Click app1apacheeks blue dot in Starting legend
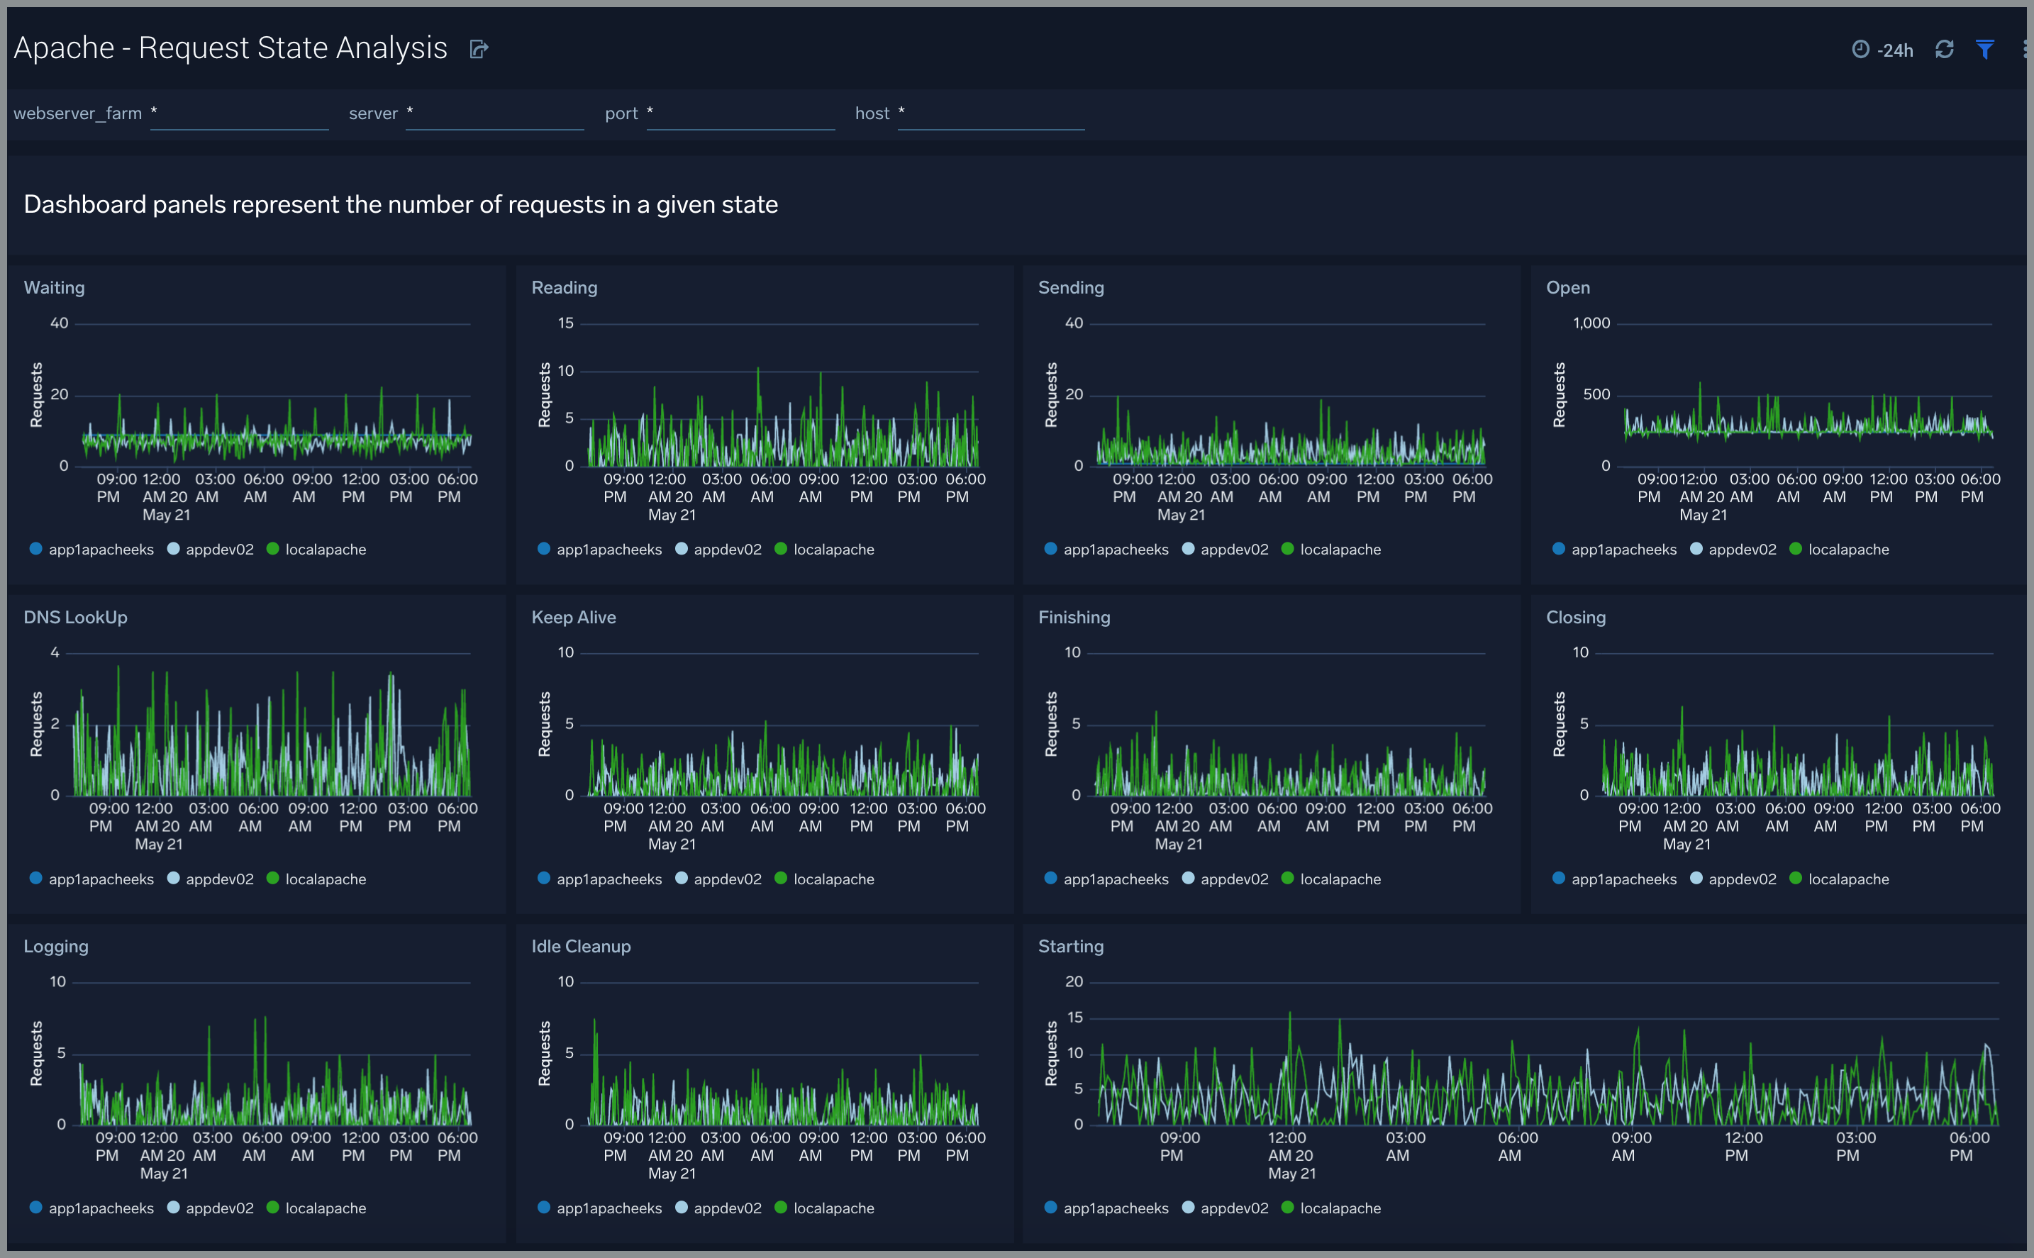This screenshot has height=1258, width=2034. [1051, 1207]
